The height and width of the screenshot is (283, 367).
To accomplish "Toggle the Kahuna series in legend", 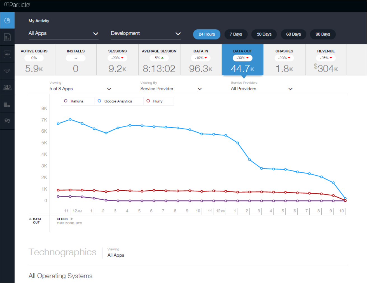I will pyautogui.click(x=74, y=101).
